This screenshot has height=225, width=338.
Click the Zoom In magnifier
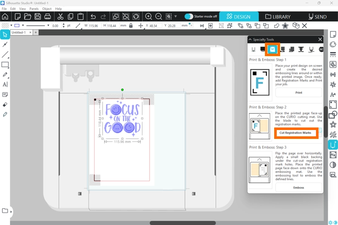click(x=149, y=17)
